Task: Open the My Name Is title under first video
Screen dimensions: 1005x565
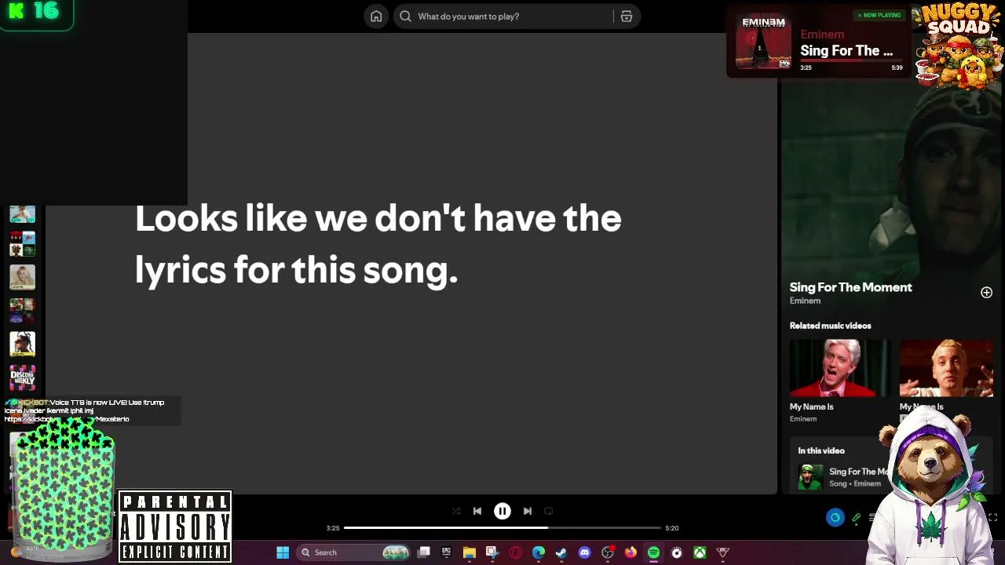Action: [811, 406]
